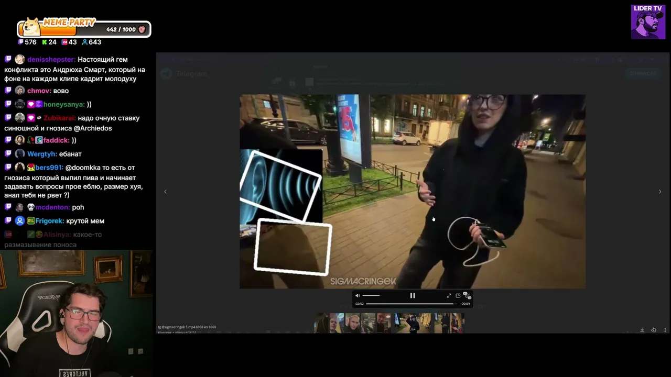Click the Twitch viewer count 576
Image resolution: width=671 pixels, height=377 pixels.
point(27,42)
